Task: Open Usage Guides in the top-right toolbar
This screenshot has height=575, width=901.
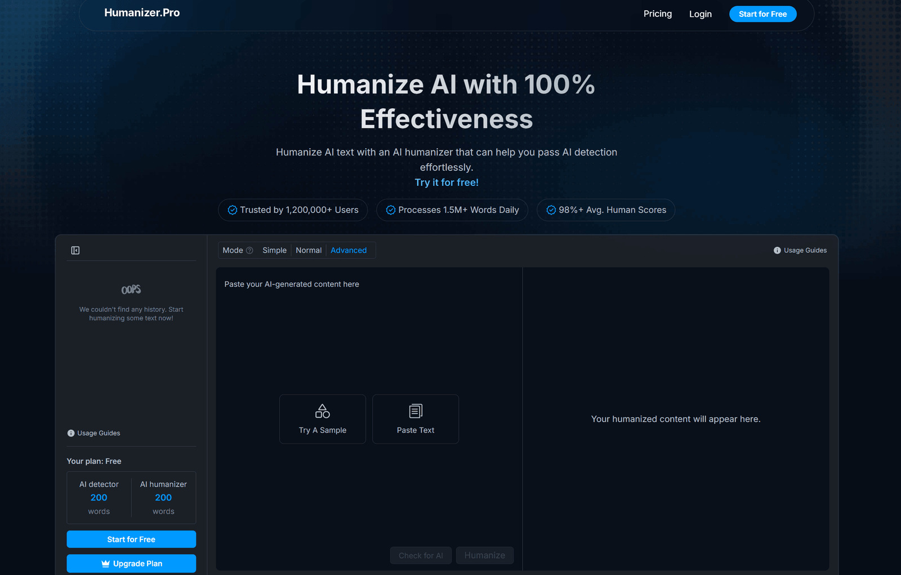Action: click(x=800, y=251)
